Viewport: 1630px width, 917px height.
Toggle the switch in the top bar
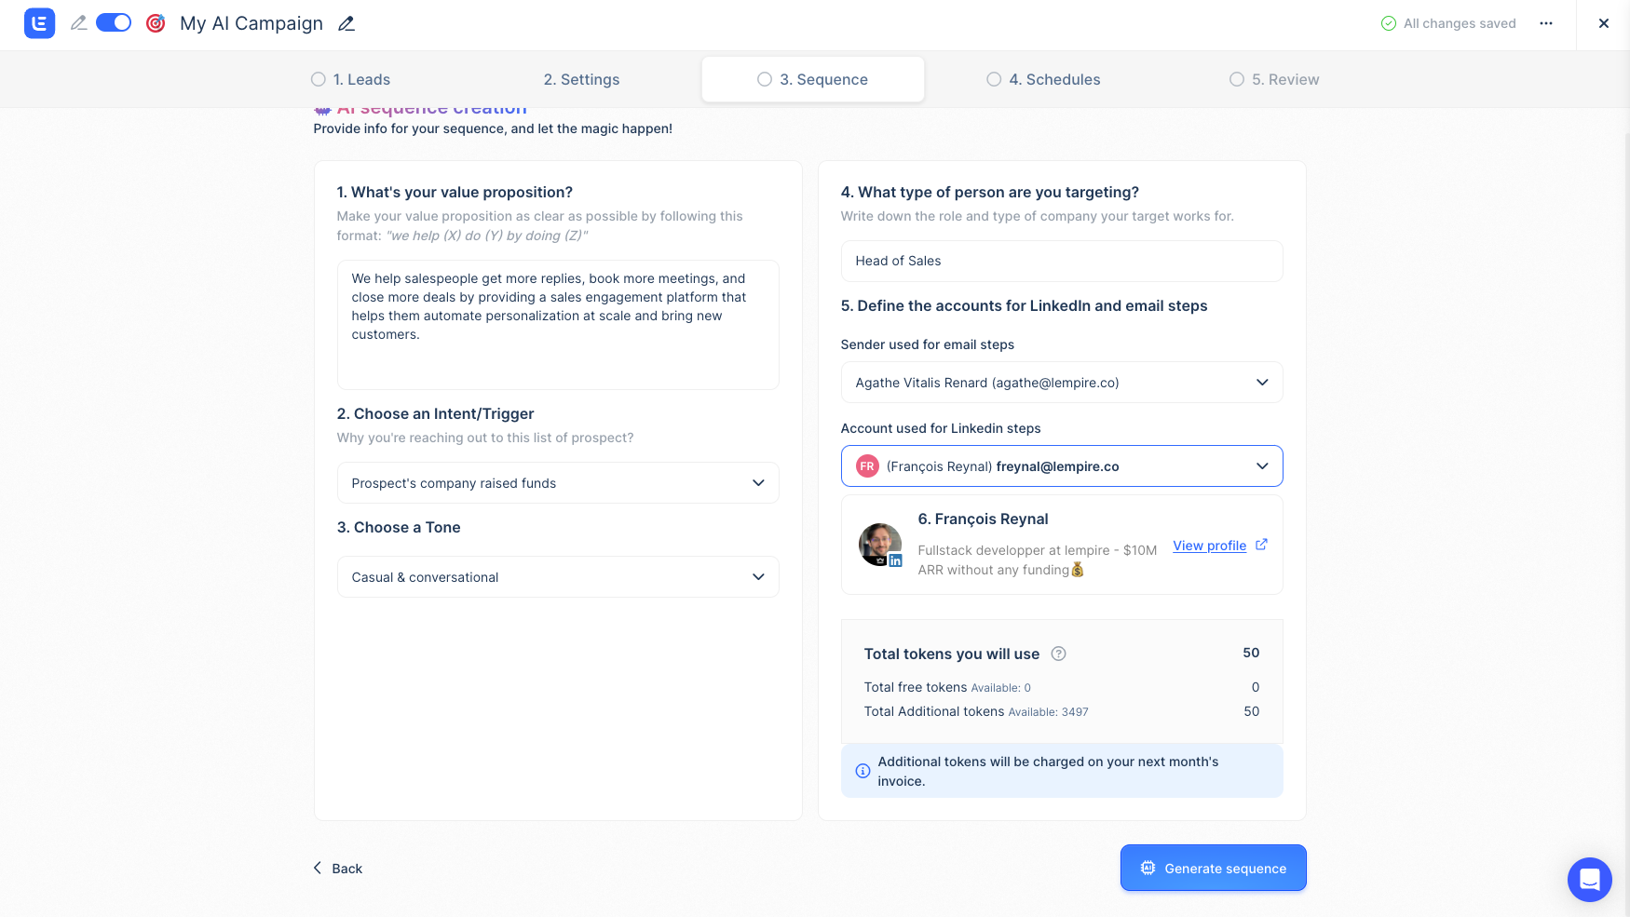point(112,21)
